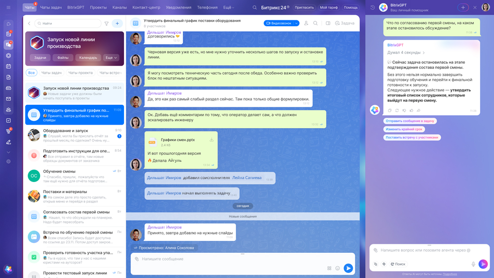
Task: Launch BitrixGPT from the bottom-left sidebar logo
Action: [x=8, y=269]
